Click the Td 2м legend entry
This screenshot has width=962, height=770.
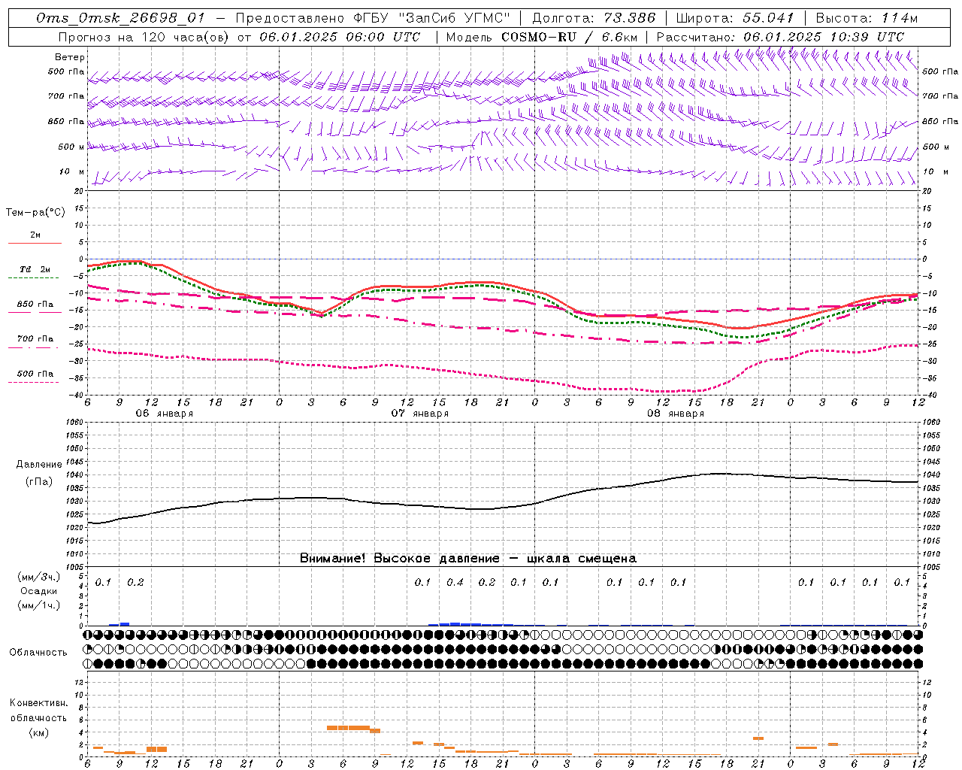click(35, 269)
